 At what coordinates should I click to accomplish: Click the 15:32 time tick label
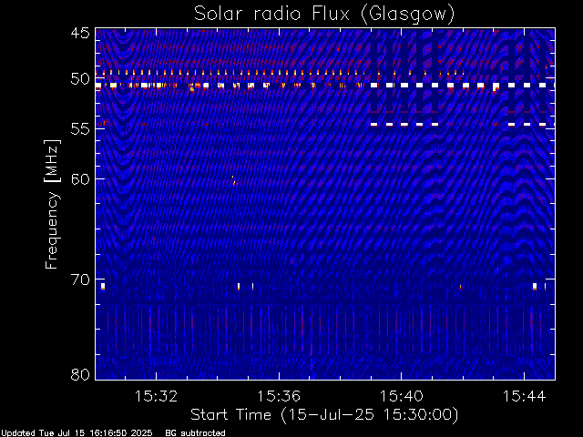coord(156,396)
